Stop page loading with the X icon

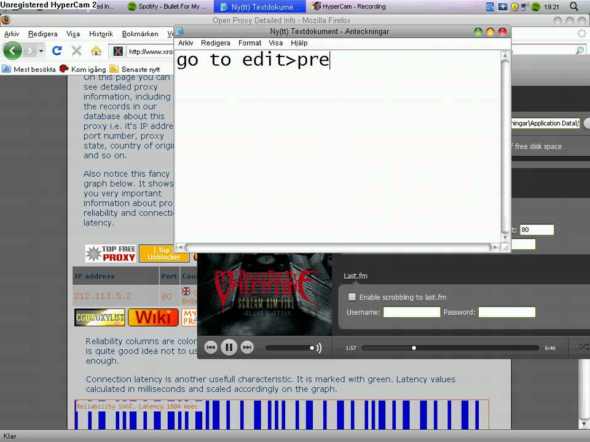76,50
